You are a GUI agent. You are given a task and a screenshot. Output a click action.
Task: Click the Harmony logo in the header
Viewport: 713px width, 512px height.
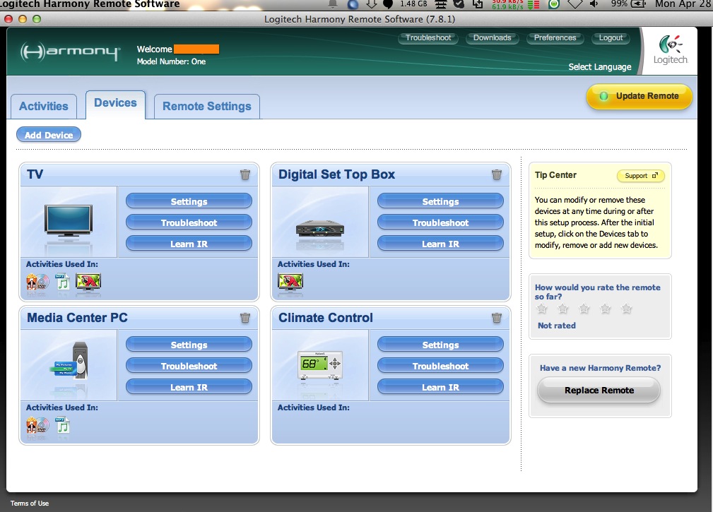[71, 52]
